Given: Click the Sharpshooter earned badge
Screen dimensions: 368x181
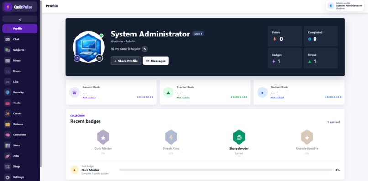Looking at the screenshot, I should [239, 137].
